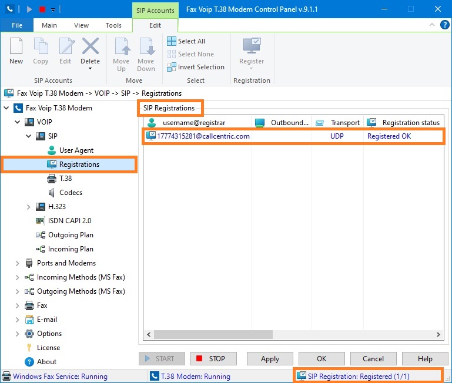Click the New SIP account icon

16,46
